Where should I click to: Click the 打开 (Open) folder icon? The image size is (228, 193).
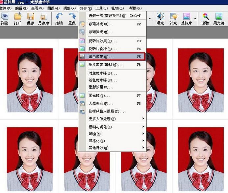point(18,16)
